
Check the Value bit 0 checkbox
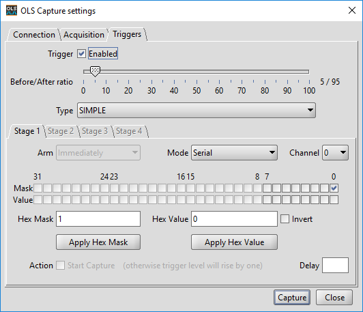(x=334, y=199)
